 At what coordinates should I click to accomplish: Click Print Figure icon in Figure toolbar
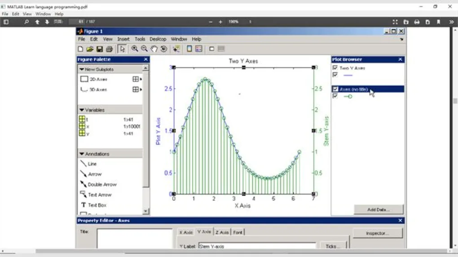click(109, 49)
